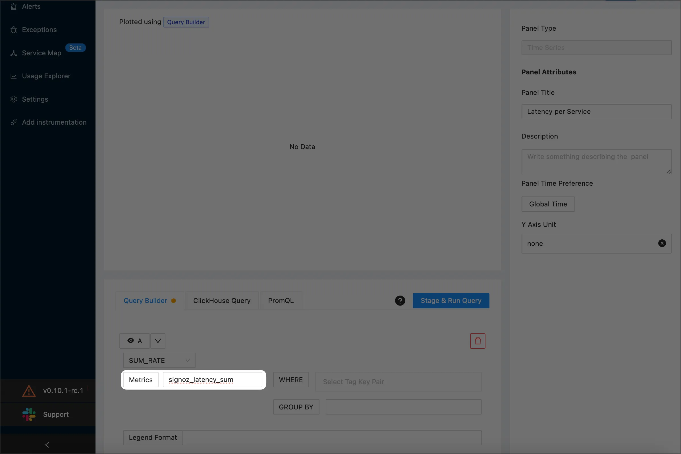Open the Panel Type Time Series dropdown
681x454 pixels.
coord(596,47)
